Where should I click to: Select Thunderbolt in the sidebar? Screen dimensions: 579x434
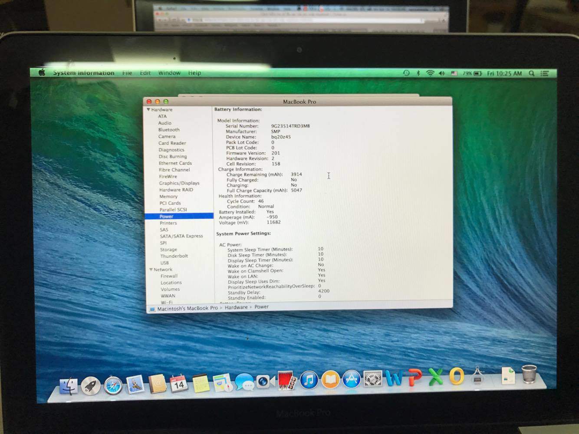point(174,256)
